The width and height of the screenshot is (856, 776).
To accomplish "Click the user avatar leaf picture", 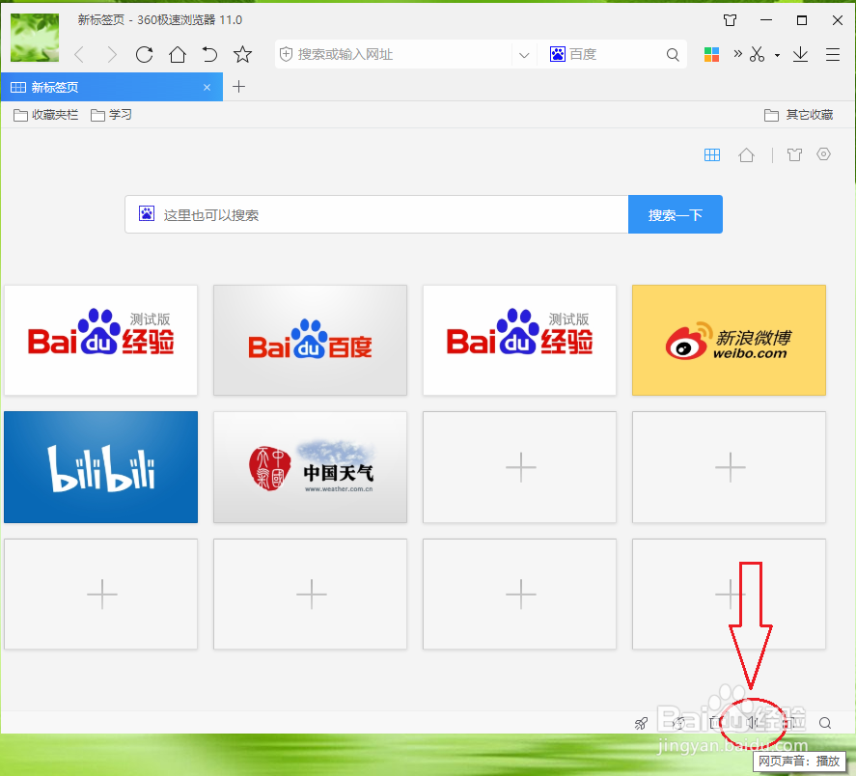I will click(x=35, y=37).
